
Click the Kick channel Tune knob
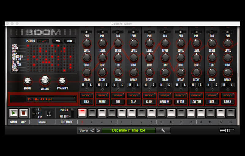(x=87, y=58)
